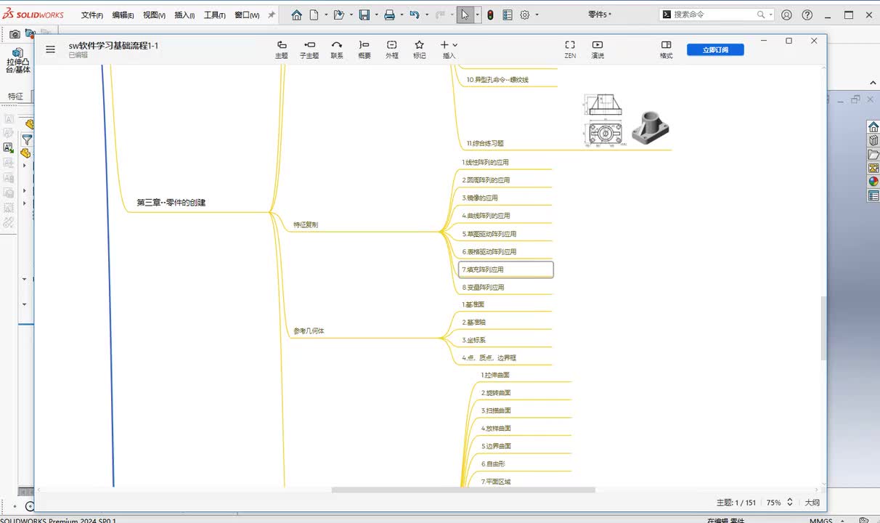Click the 立即订阅 subscribe button
This screenshot has height=523, width=880.
click(x=715, y=49)
